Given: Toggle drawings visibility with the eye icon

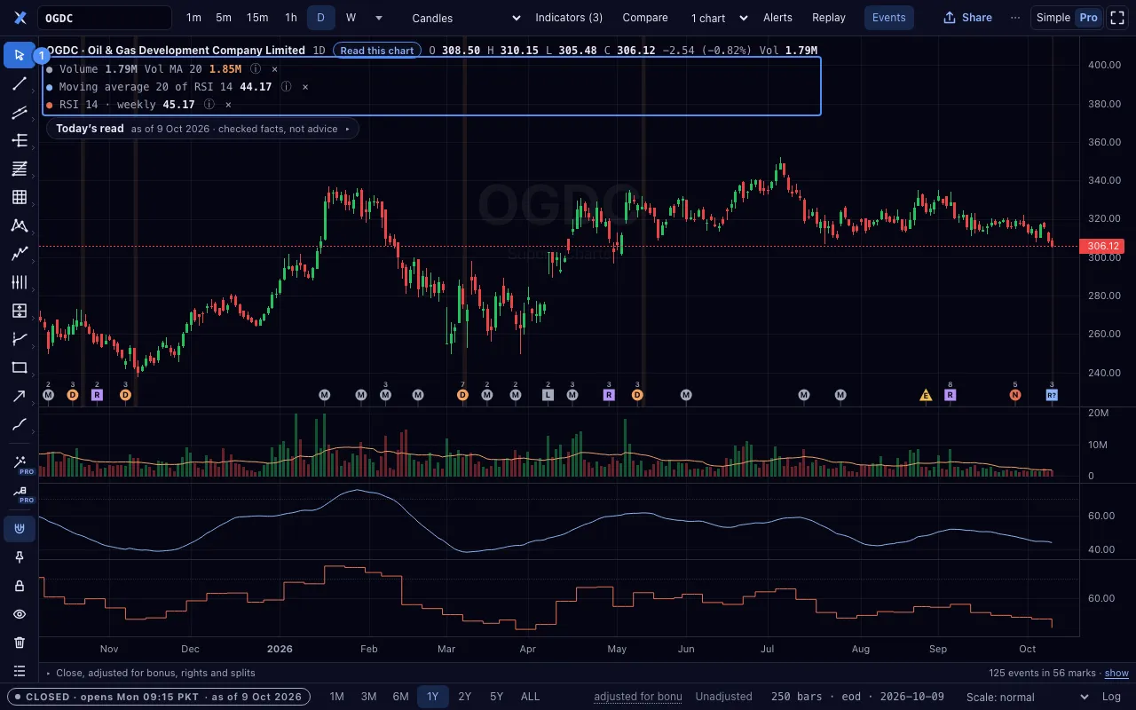Looking at the screenshot, I should point(20,614).
